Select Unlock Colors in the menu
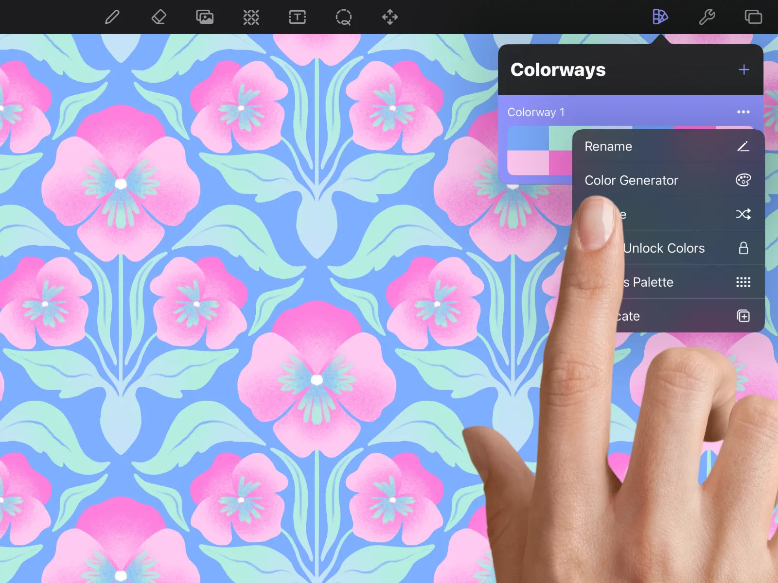 668,248
